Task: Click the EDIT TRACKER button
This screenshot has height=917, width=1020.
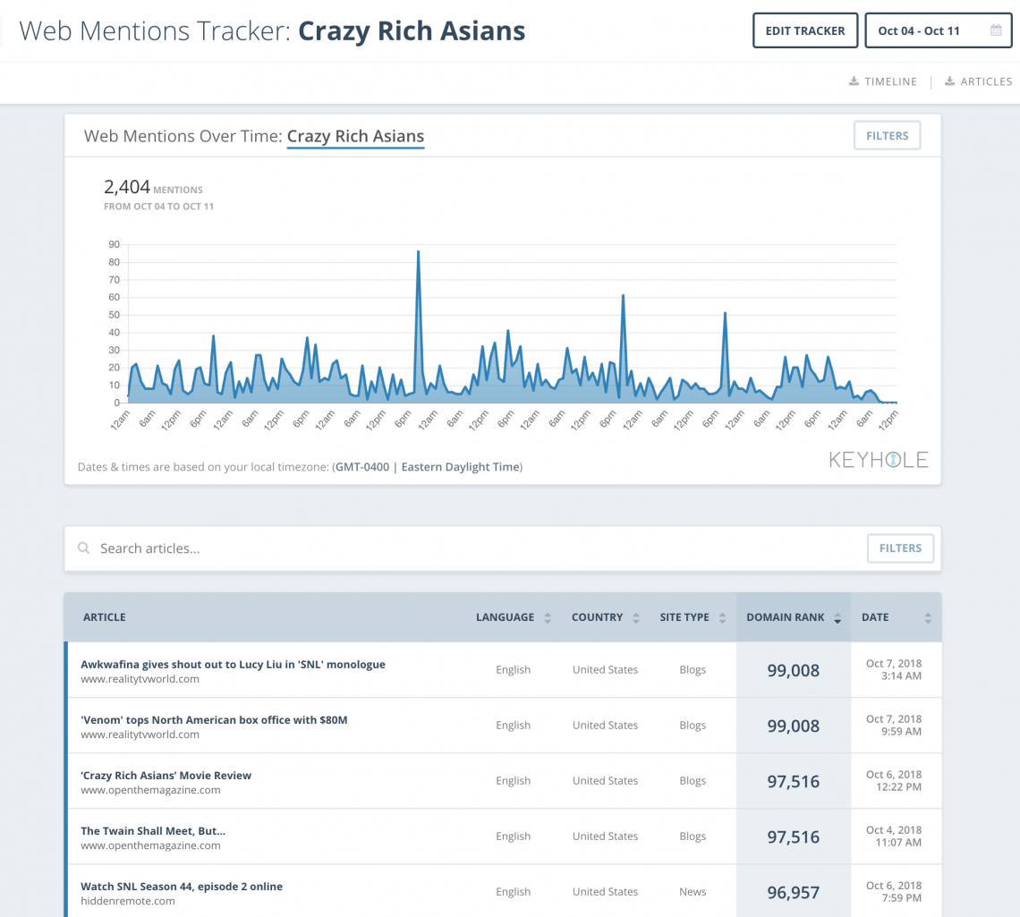Action: pyautogui.click(x=804, y=30)
